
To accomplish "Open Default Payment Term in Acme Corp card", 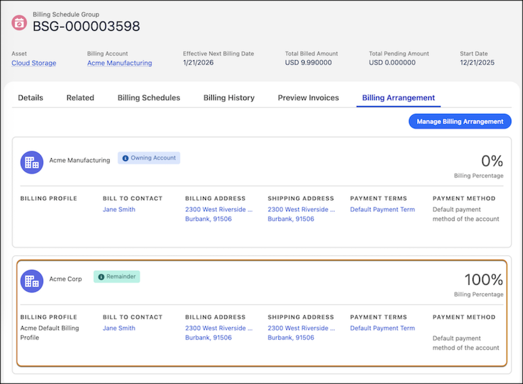I will [382, 328].
